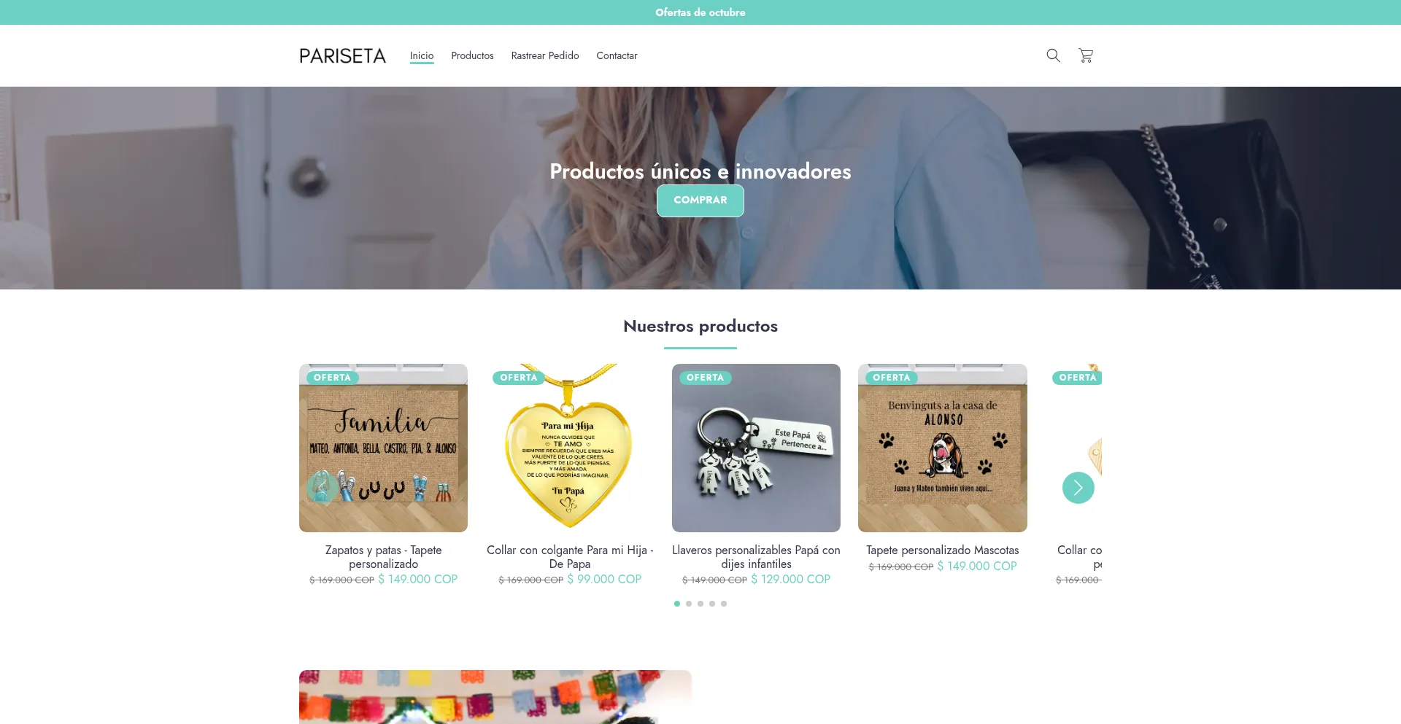Select the first carousel pagination dot

coord(677,604)
